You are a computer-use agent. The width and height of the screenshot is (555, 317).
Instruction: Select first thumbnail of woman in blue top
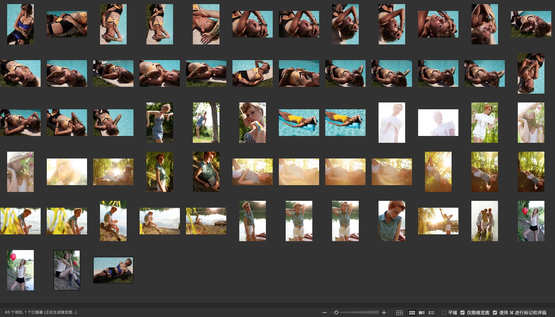[20, 24]
